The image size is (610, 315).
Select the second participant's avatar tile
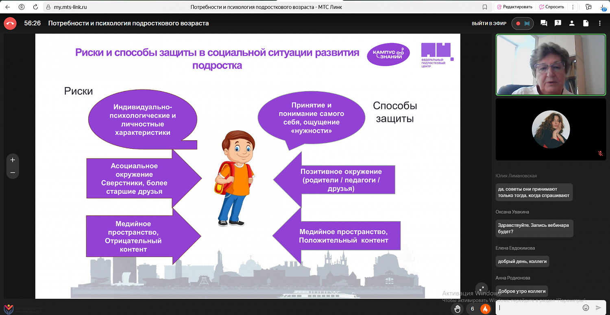[x=551, y=130]
